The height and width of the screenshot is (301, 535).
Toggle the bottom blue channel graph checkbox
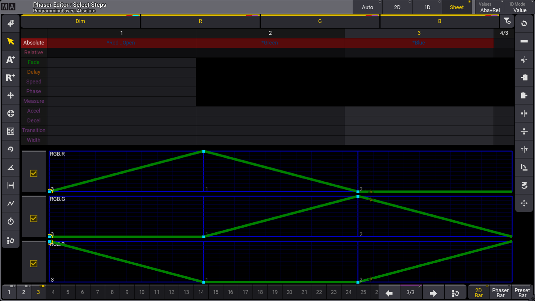[34, 263]
